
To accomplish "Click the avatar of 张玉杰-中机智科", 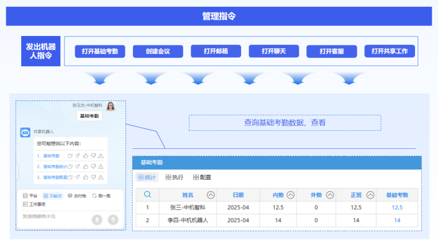I will [x=111, y=106].
